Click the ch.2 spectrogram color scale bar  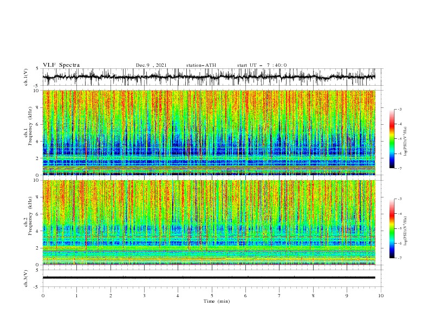point(392,228)
